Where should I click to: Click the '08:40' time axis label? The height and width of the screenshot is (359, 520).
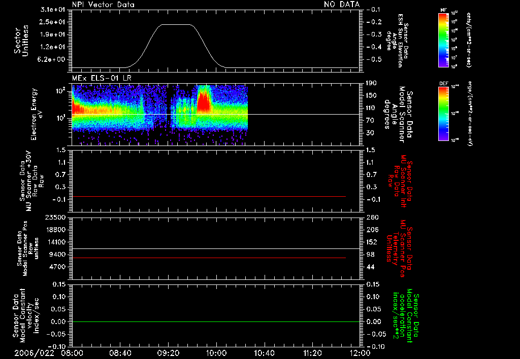[x=120, y=353]
